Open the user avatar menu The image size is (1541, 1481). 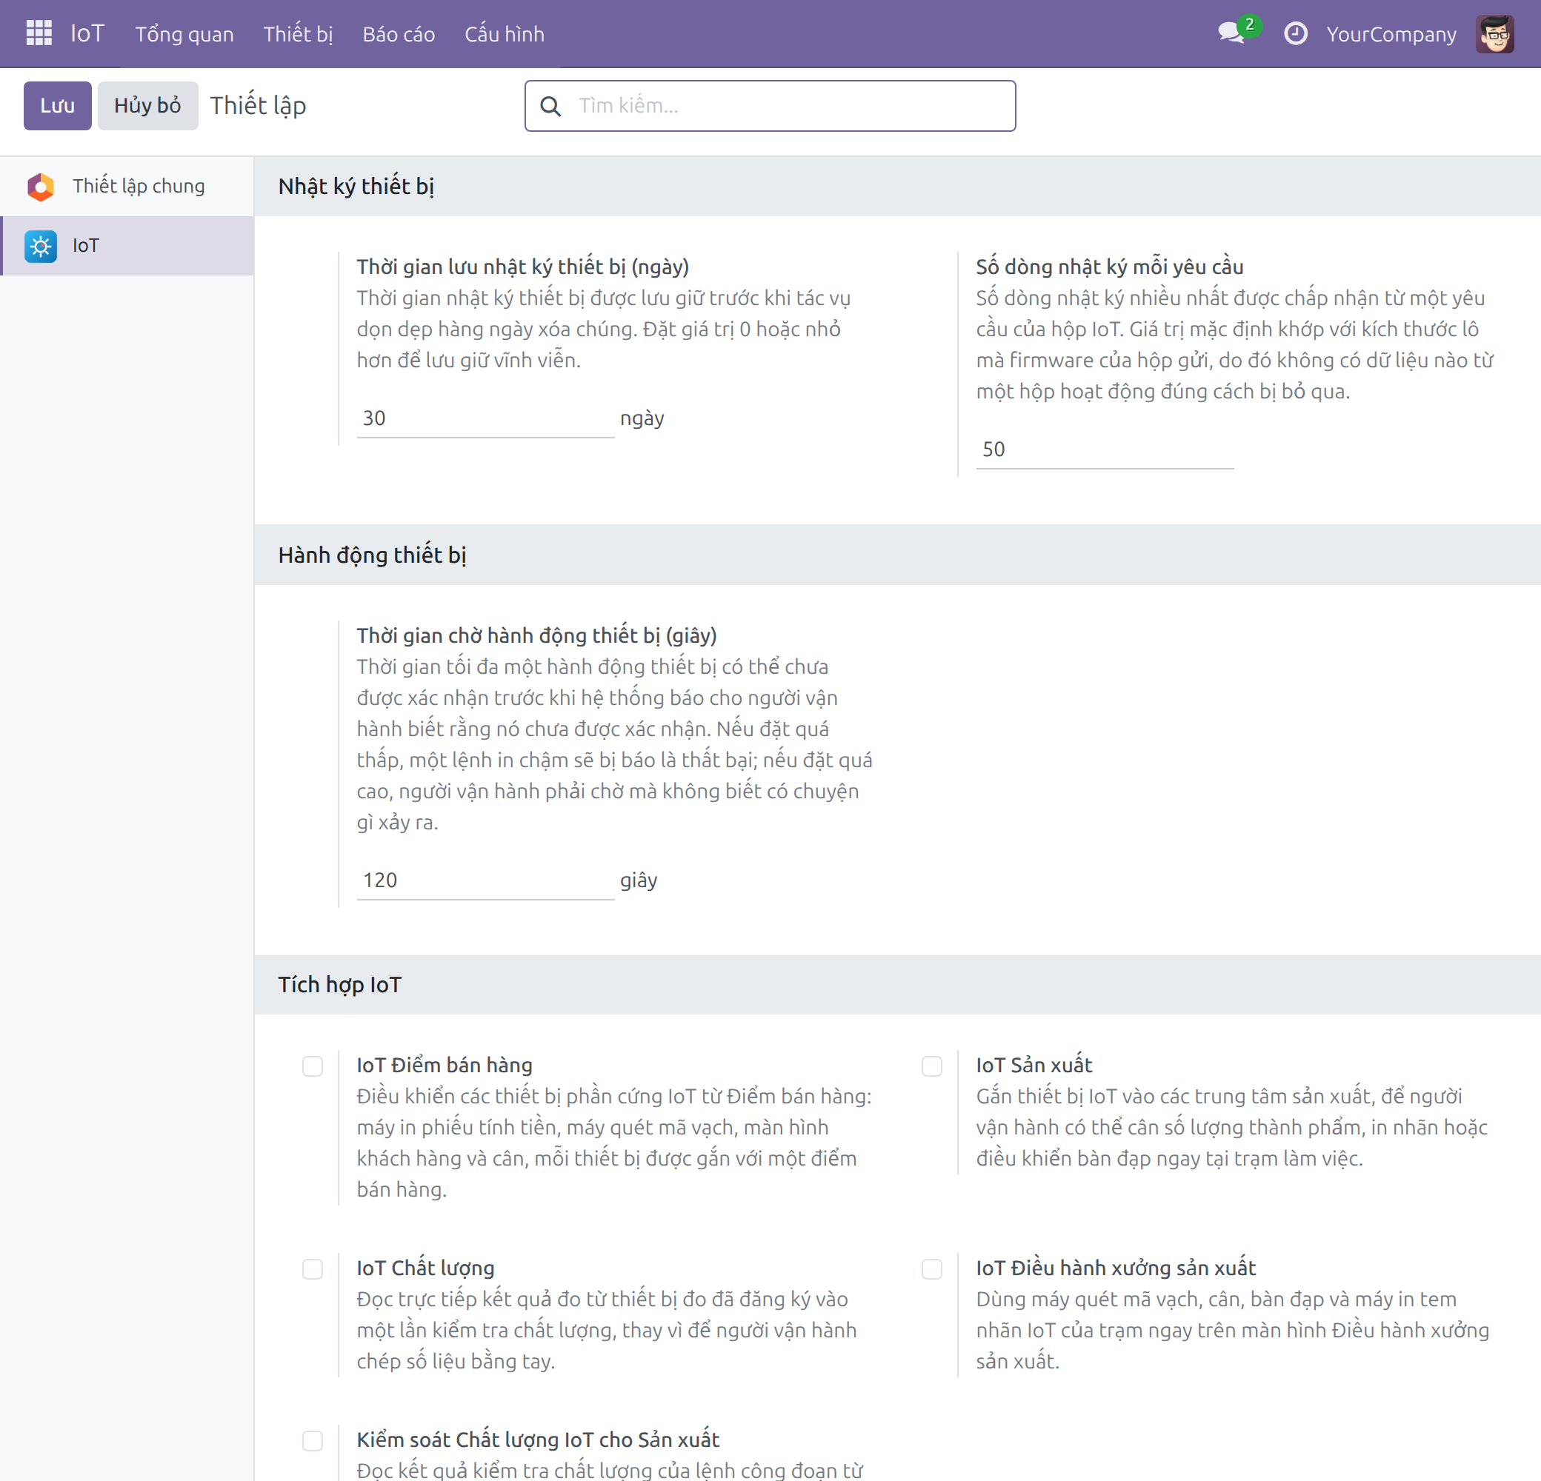[x=1494, y=34]
